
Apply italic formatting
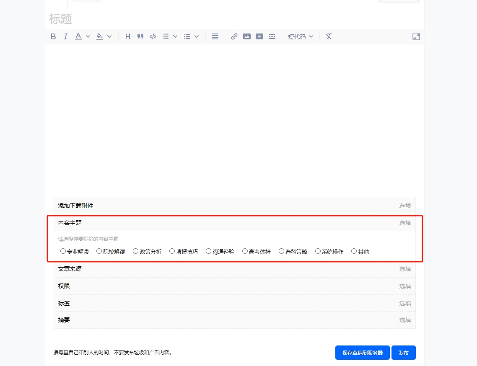pyautogui.click(x=66, y=36)
